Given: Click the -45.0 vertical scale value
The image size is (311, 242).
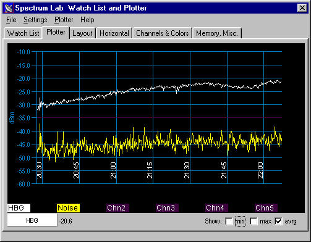Looking at the screenshot, I should (x=23, y=144).
